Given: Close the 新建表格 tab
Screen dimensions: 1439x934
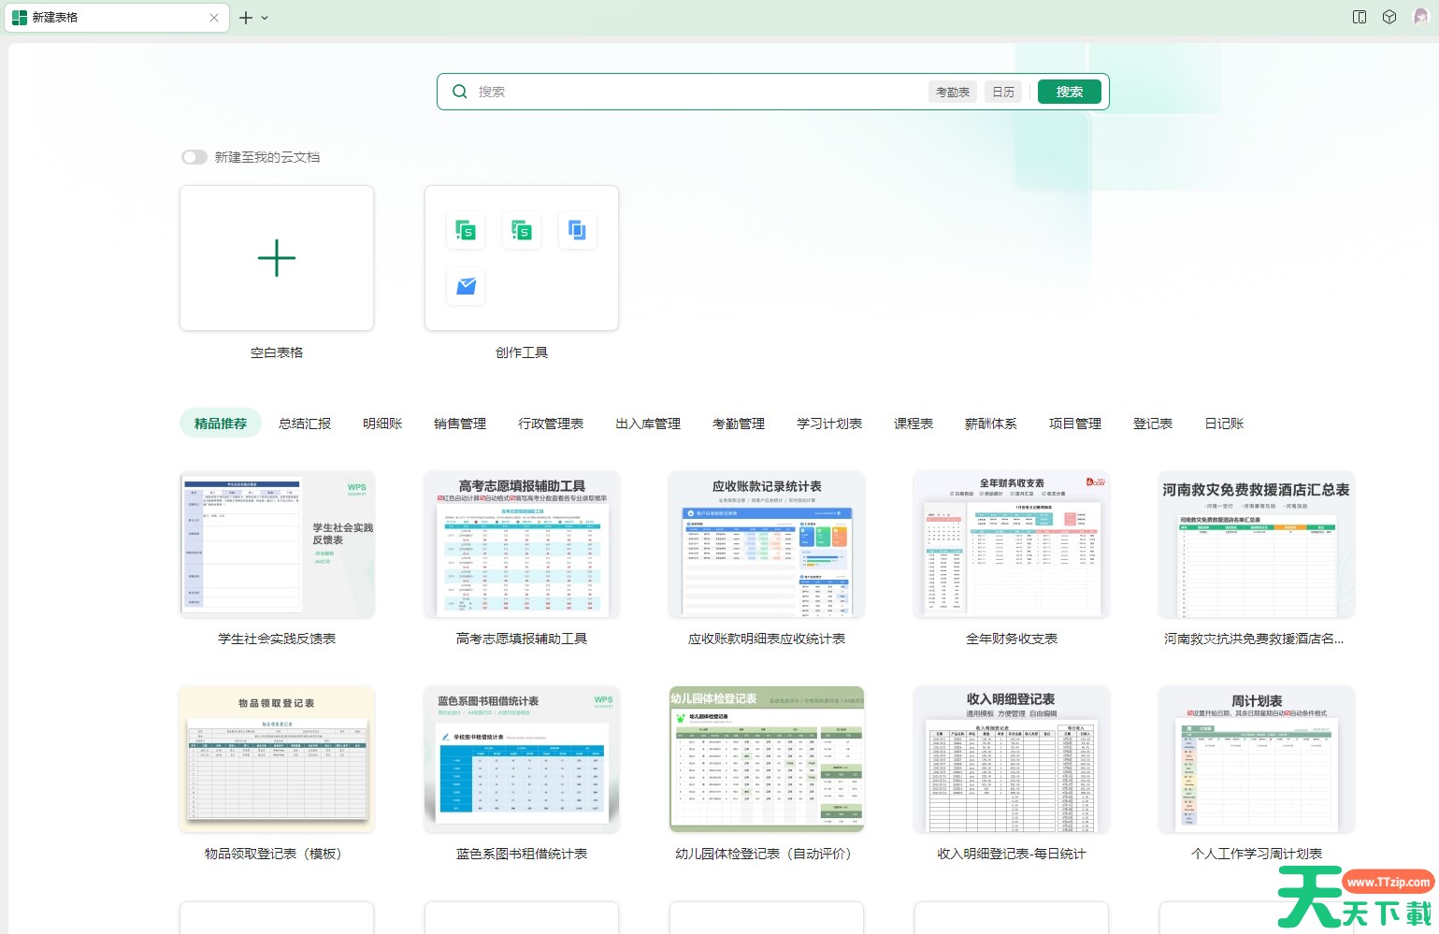Looking at the screenshot, I should tap(214, 18).
